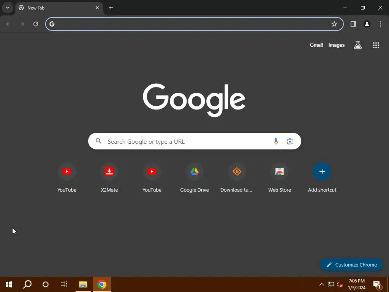The height and width of the screenshot is (292, 389).
Task: Open the tab search dropdown arrow
Action: (x=8, y=8)
